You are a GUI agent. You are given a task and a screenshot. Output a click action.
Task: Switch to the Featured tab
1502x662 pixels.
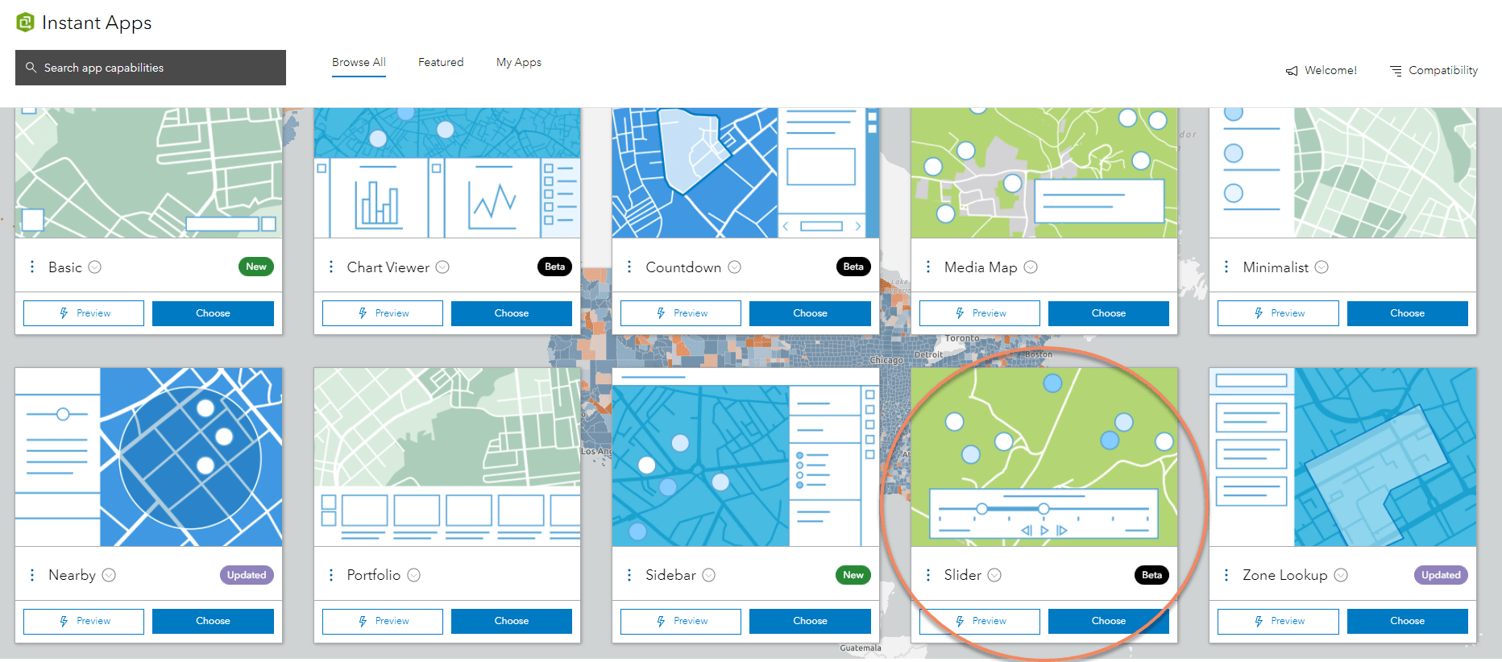[441, 63]
